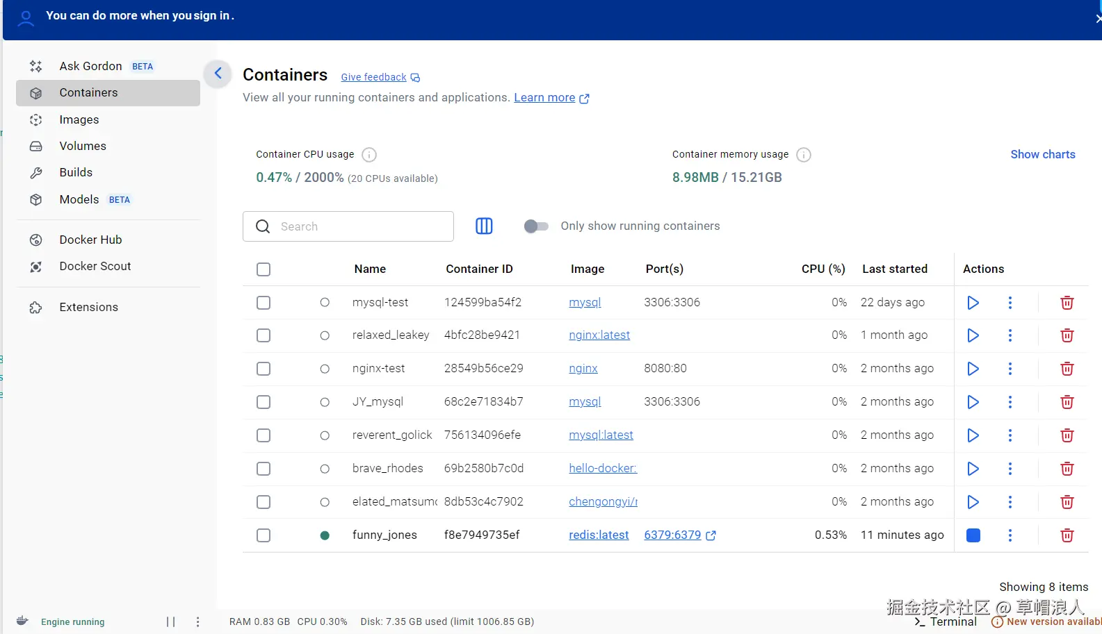Screen dimensions: 1102x634
Task: Start the brave_rhodes container
Action: point(973,469)
